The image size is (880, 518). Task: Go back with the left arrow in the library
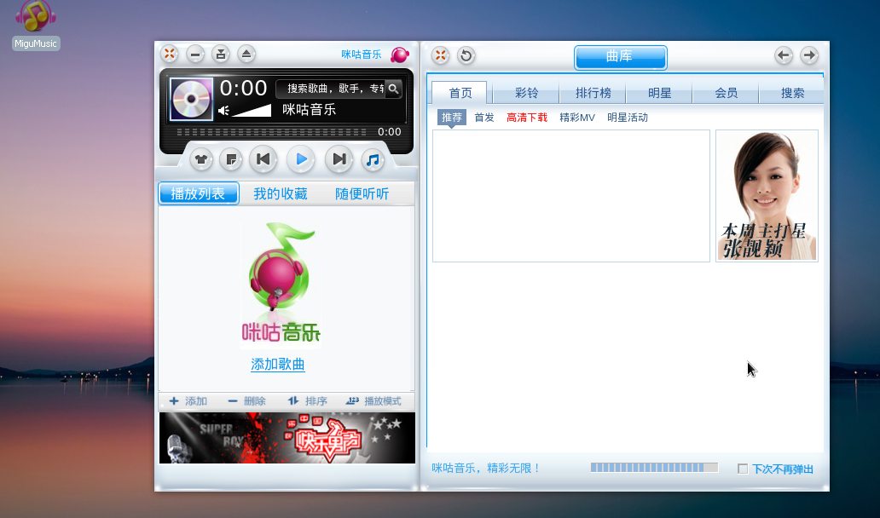(784, 55)
